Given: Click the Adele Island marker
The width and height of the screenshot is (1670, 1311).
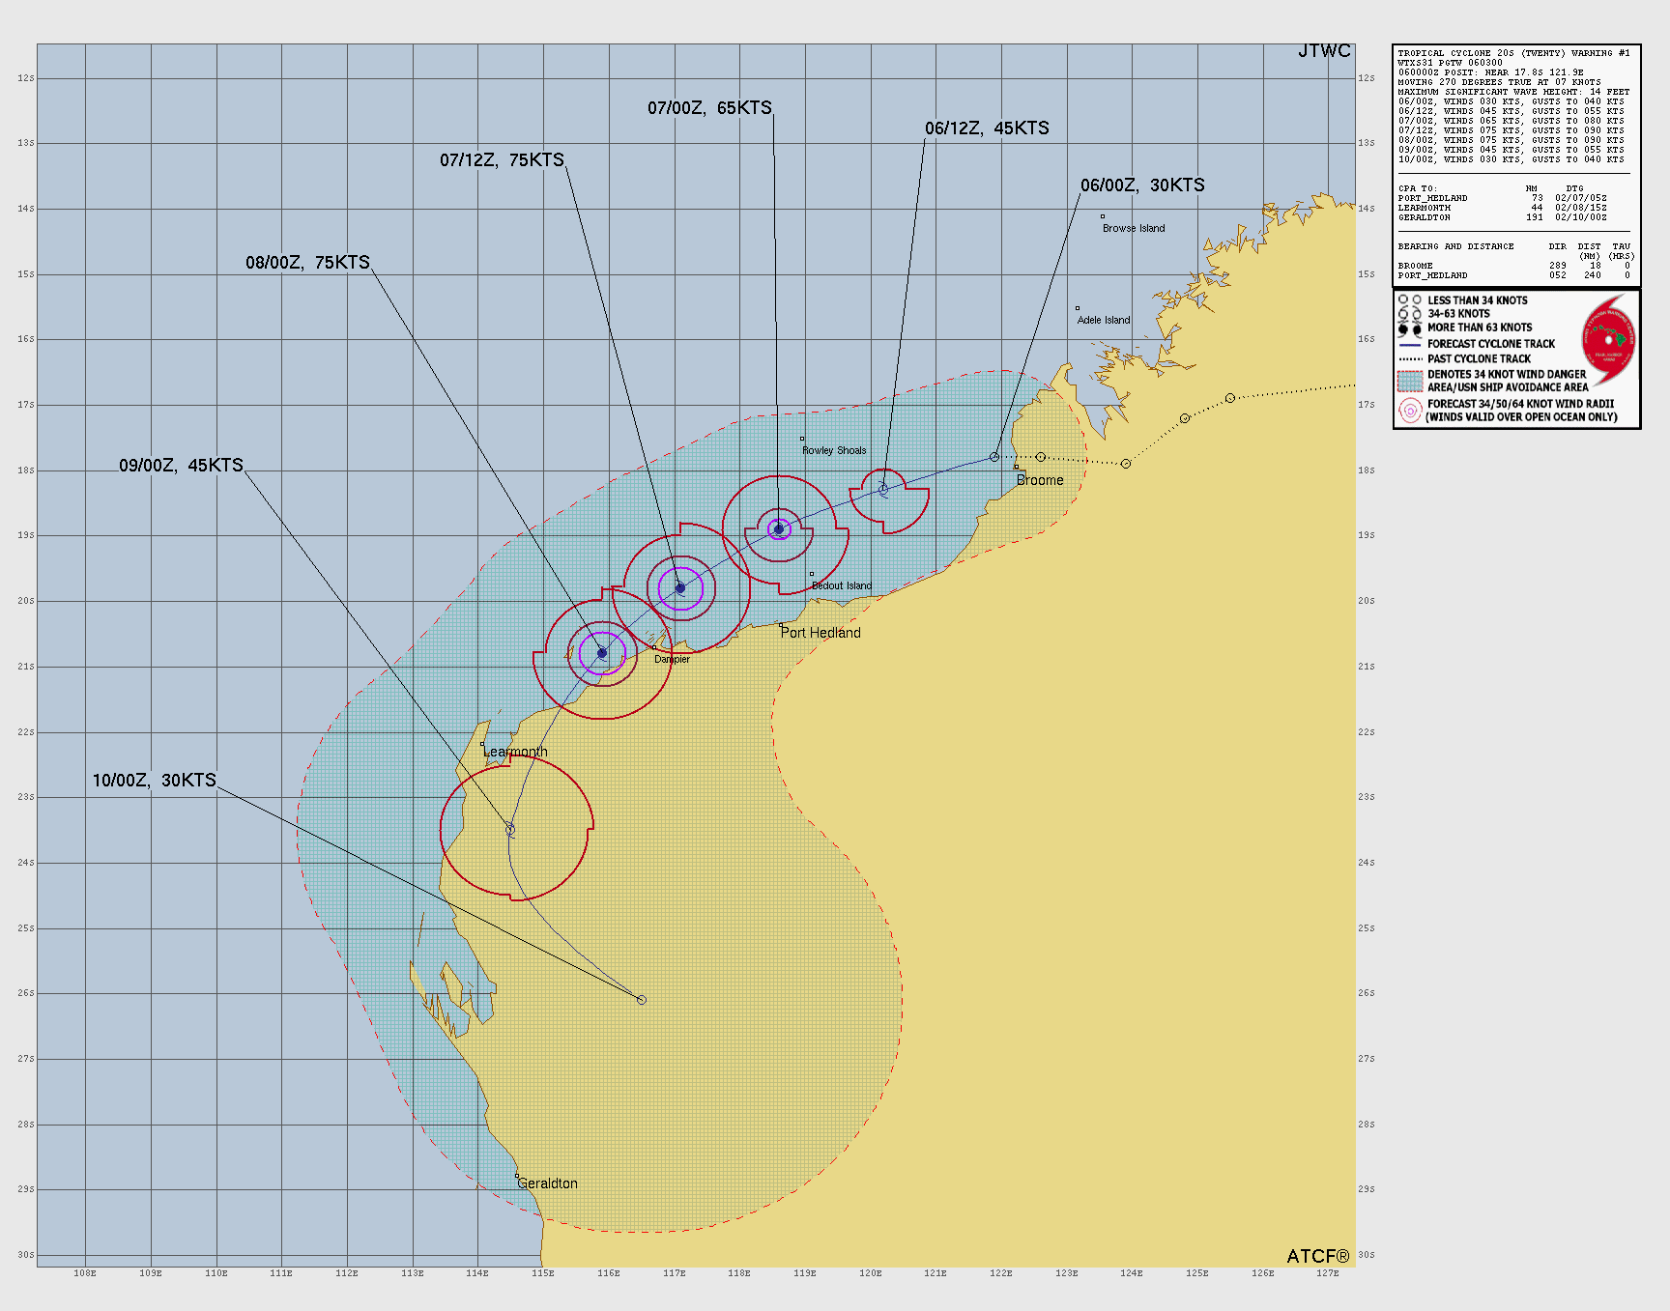Looking at the screenshot, I should pos(1076,306).
